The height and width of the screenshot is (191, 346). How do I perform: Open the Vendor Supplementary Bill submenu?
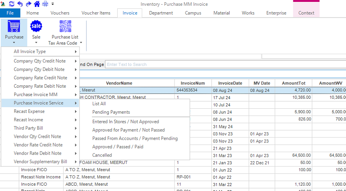40,162
